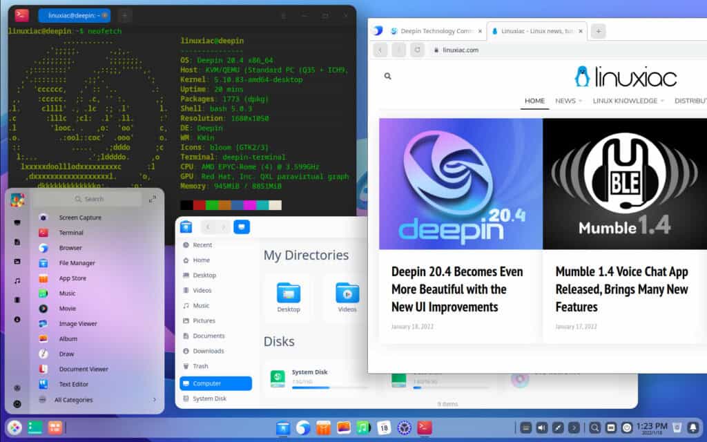This screenshot has width=707, height=442.
Task: Click user avatar in launcher
Action: [x=17, y=200]
